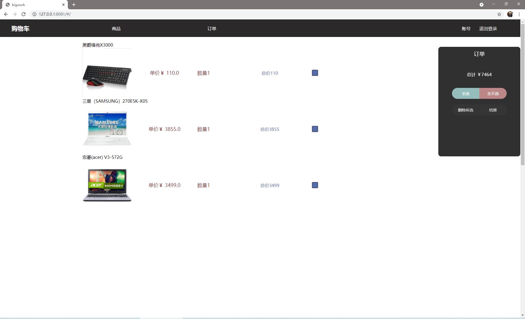Open the 订单 nav menu item

212,28
